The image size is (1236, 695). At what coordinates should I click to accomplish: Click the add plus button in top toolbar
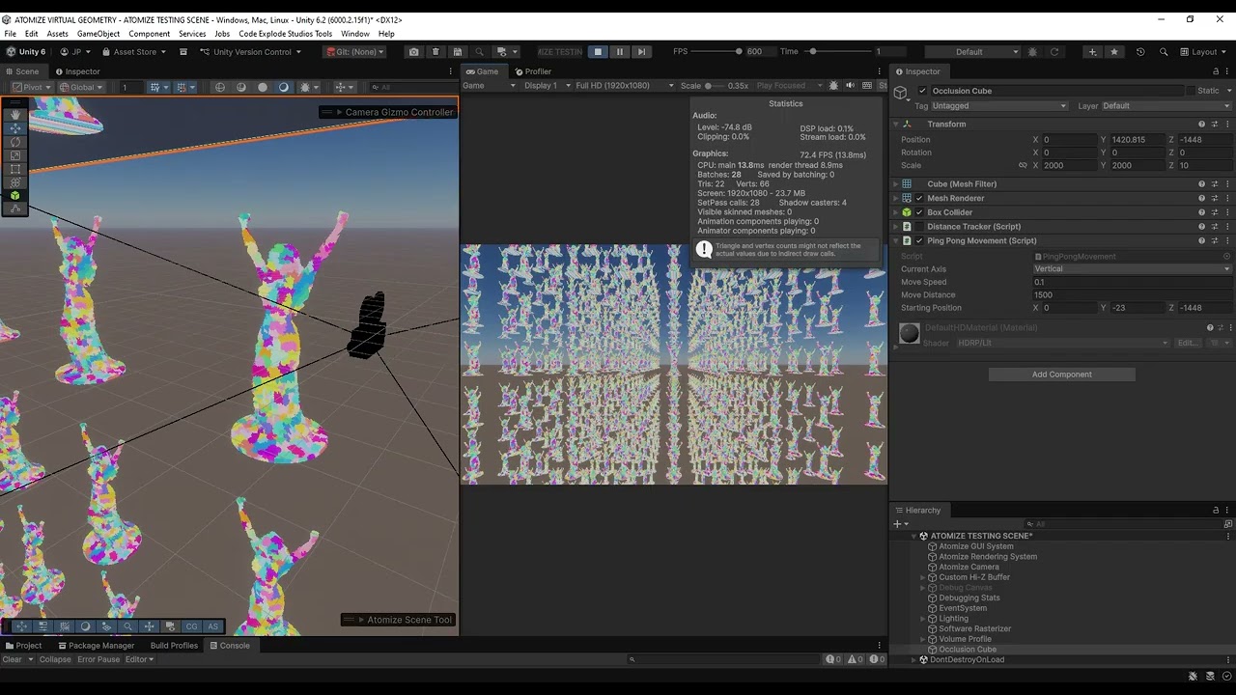pyautogui.click(x=1092, y=52)
